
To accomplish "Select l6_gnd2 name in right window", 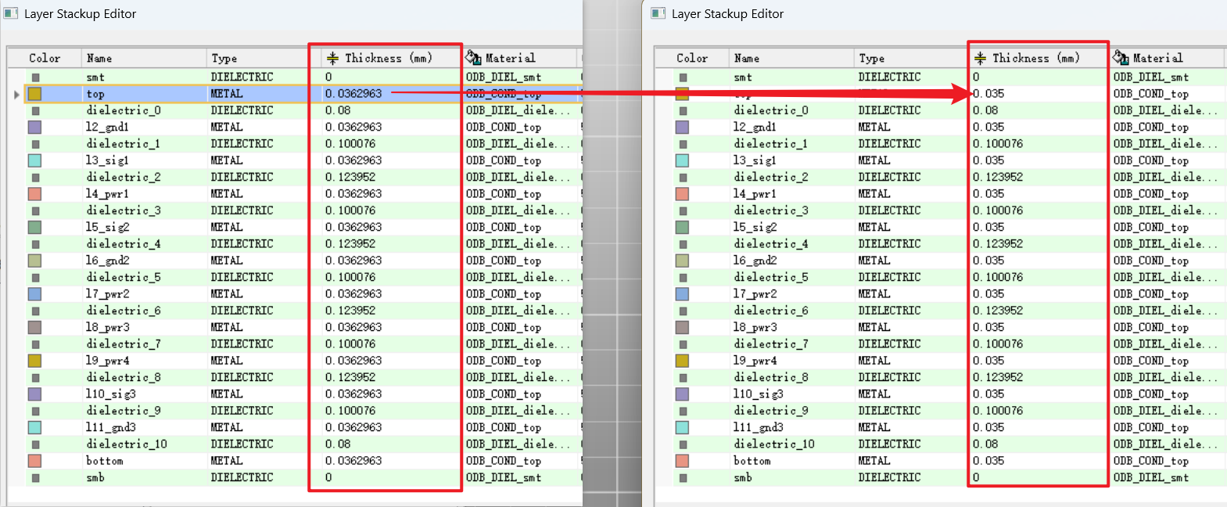I will (x=755, y=261).
